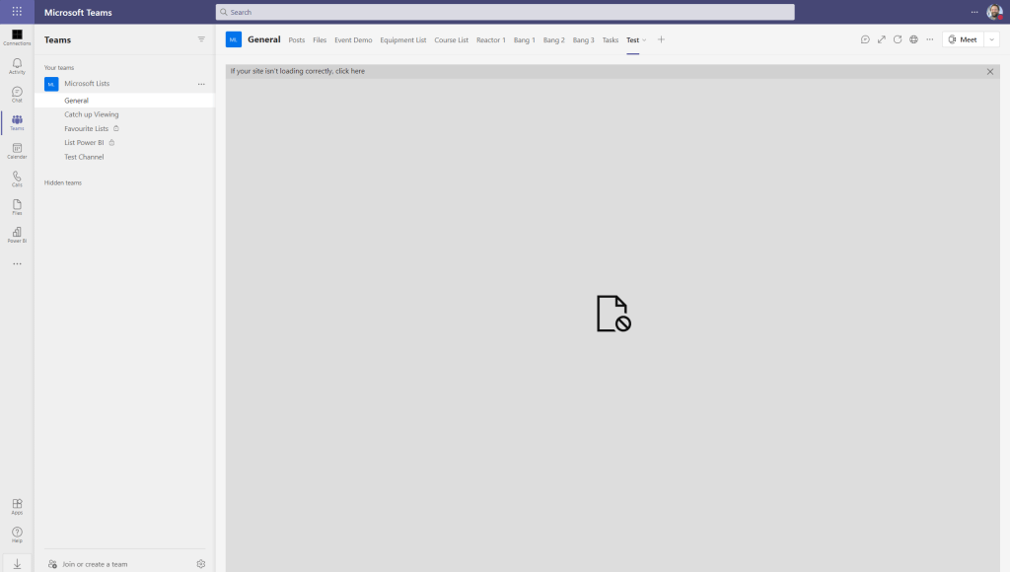Click the Microsoft Teams title

pyautogui.click(x=78, y=12)
